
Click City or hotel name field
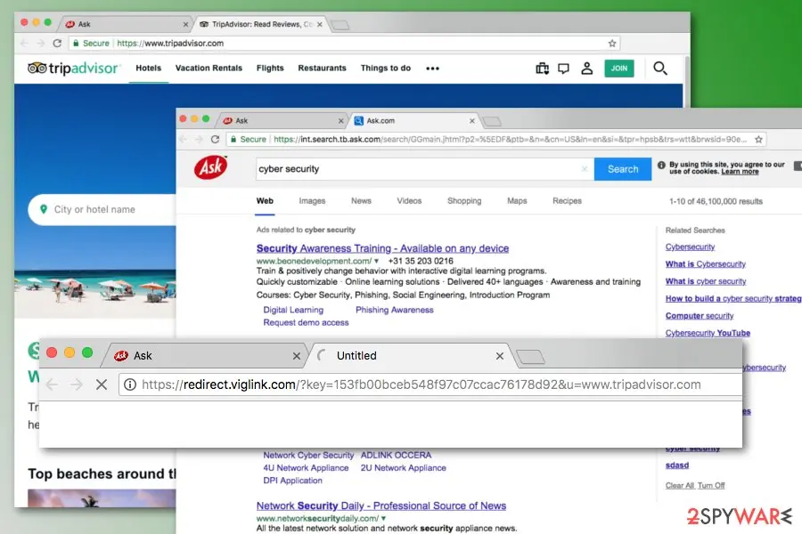[x=102, y=209]
